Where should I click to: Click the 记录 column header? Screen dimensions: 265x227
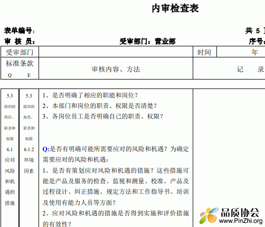[251, 69]
